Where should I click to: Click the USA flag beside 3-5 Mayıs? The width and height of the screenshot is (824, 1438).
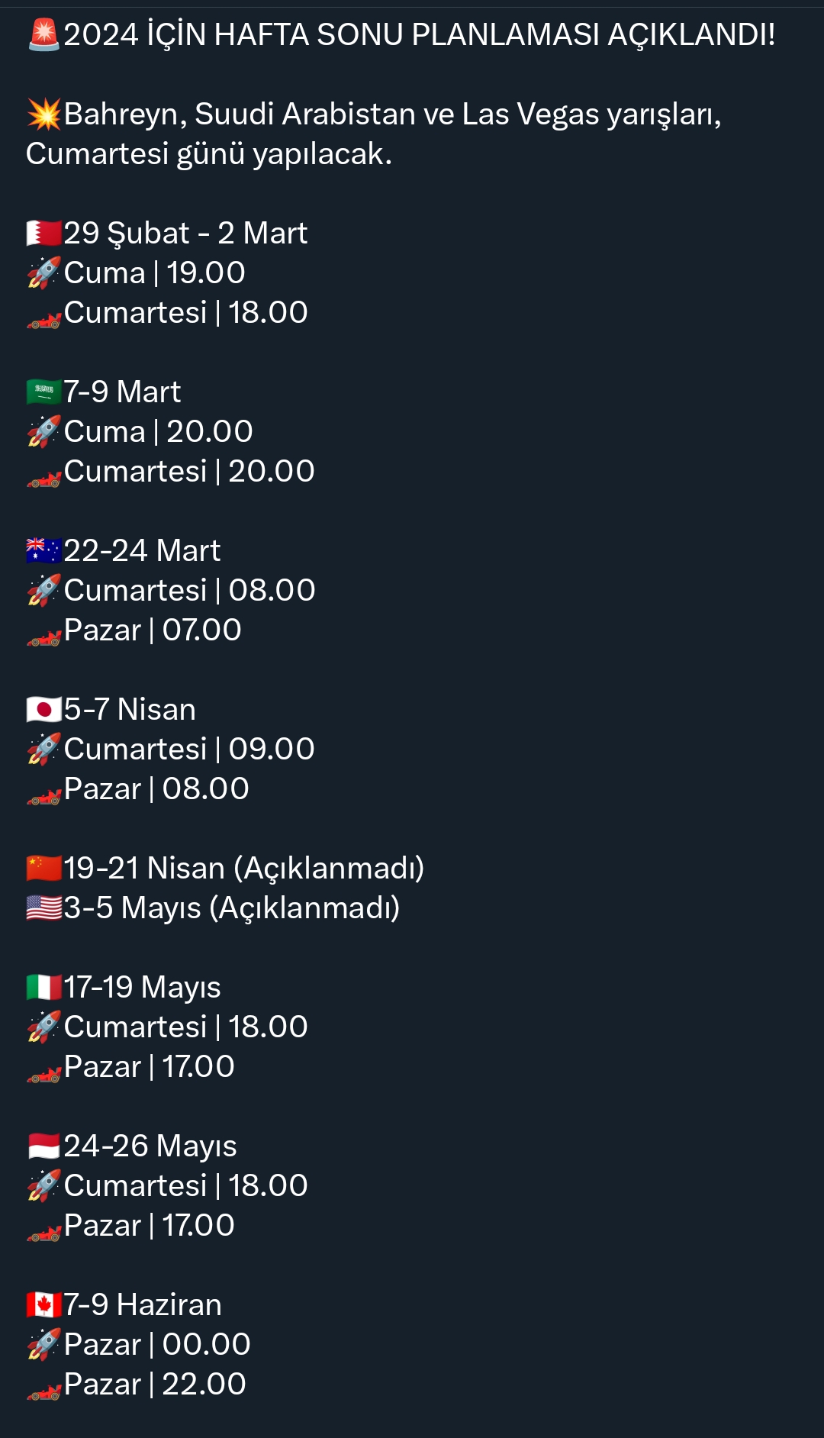[43, 908]
